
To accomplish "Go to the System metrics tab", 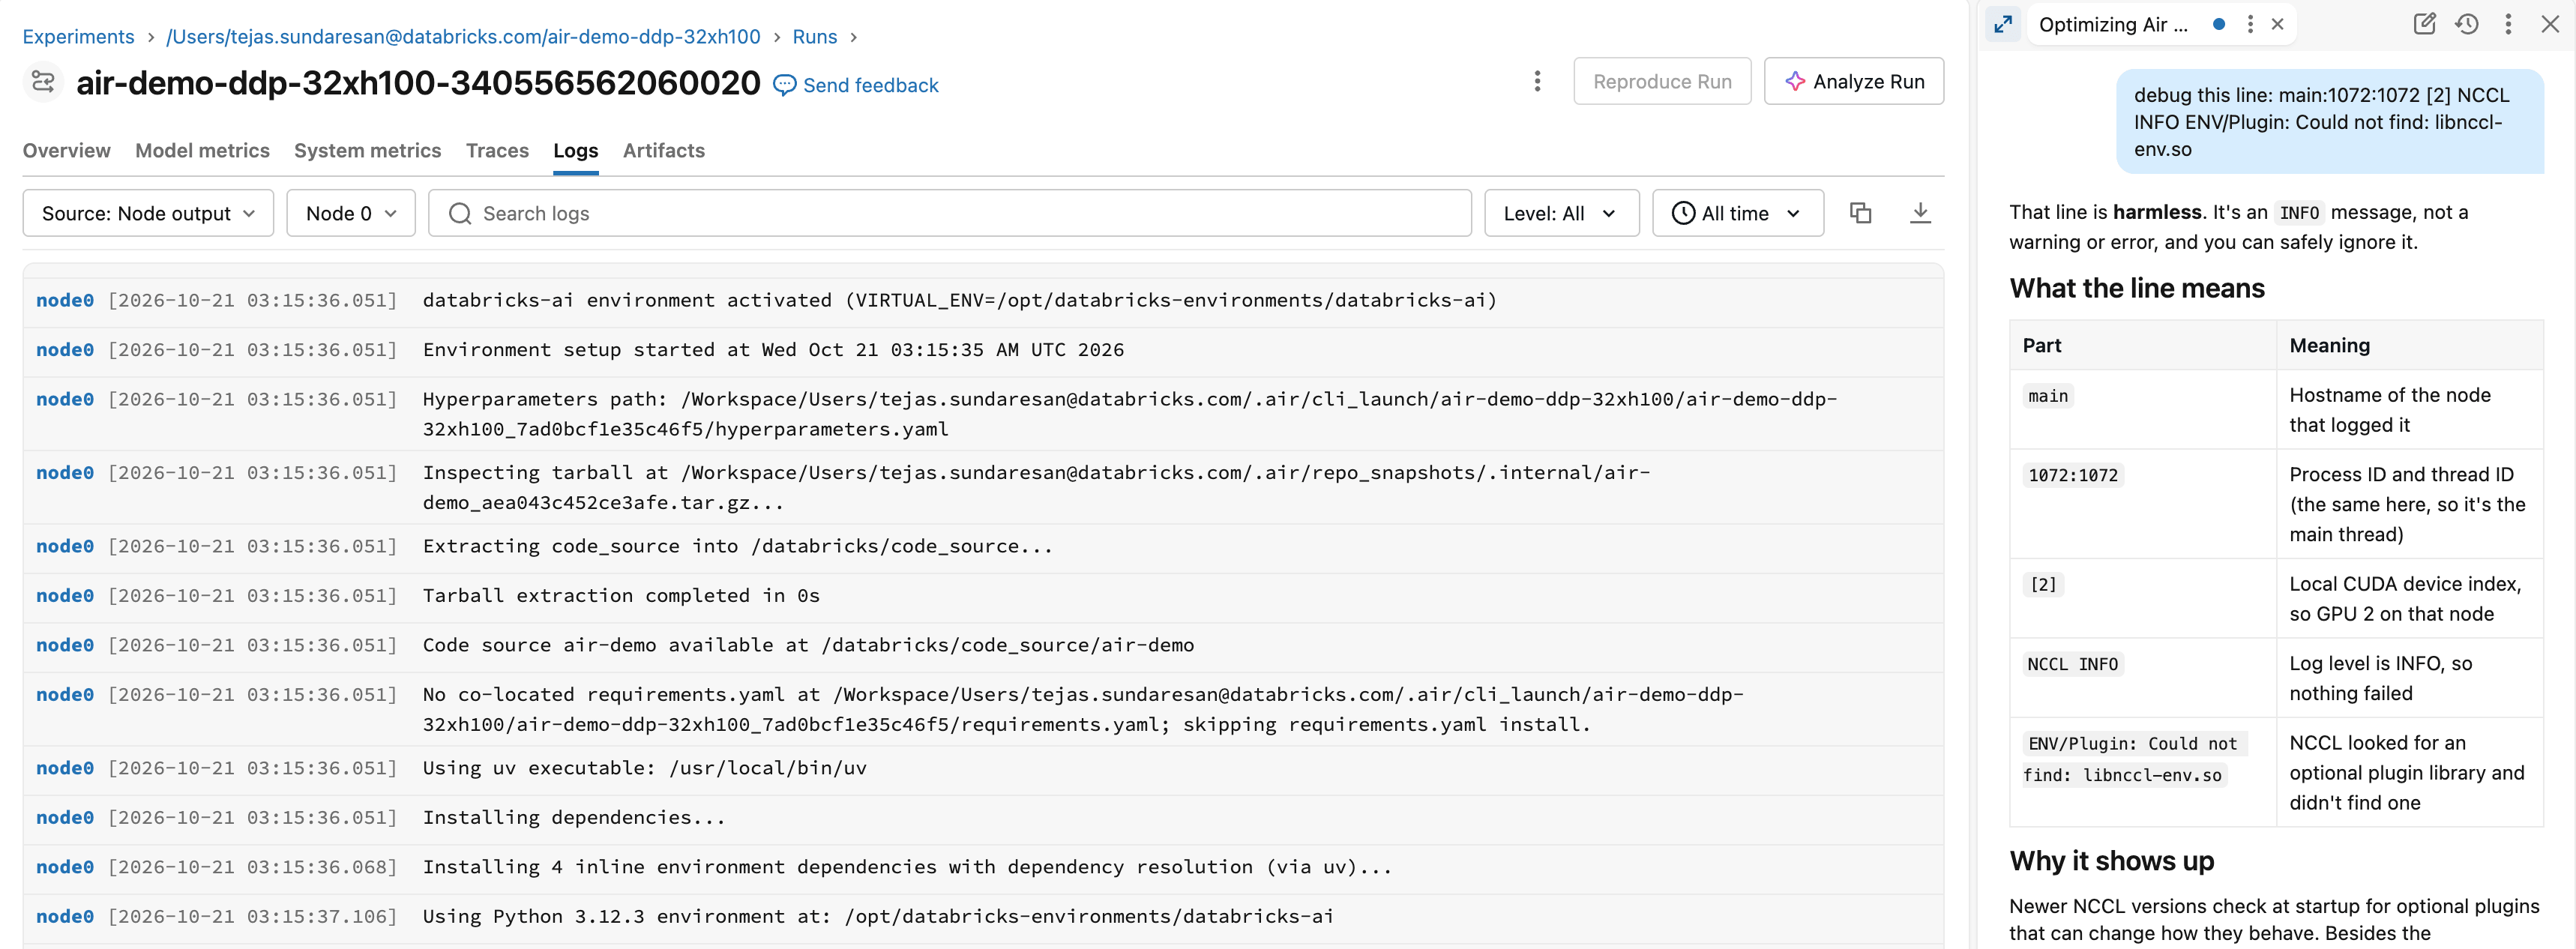I will [367, 150].
